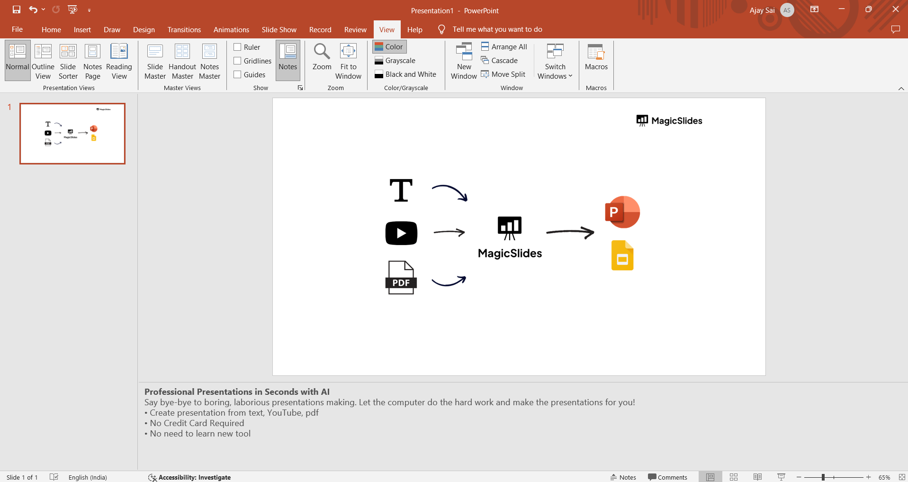
Task: Save the presentation with the save icon
Action: pos(17,9)
